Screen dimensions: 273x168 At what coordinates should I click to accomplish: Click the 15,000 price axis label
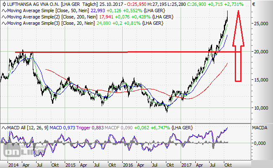[261, 80]
